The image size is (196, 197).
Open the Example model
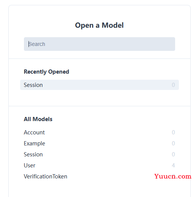tap(100, 143)
